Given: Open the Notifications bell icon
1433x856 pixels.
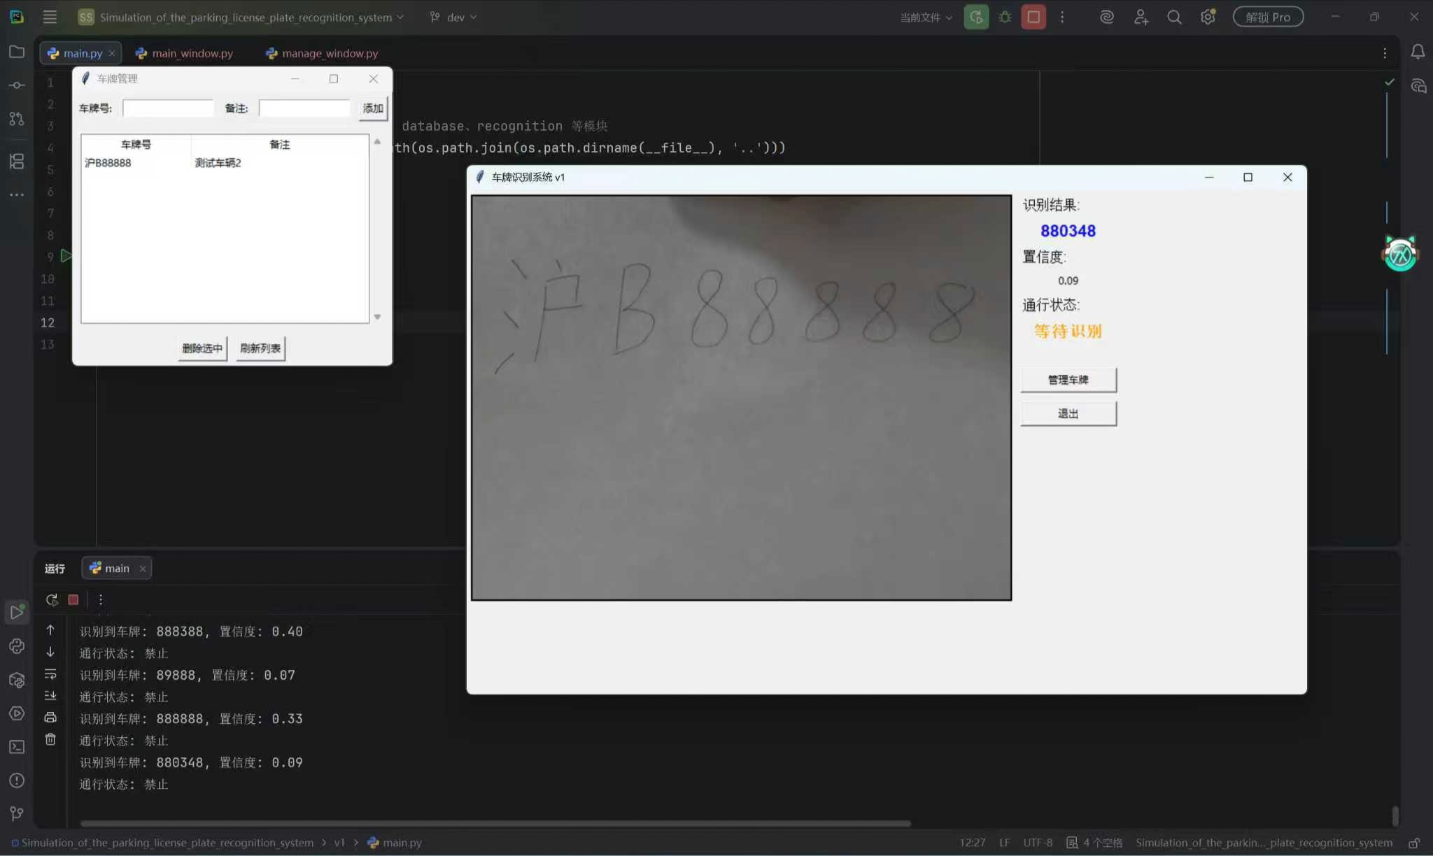Looking at the screenshot, I should [1418, 52].
